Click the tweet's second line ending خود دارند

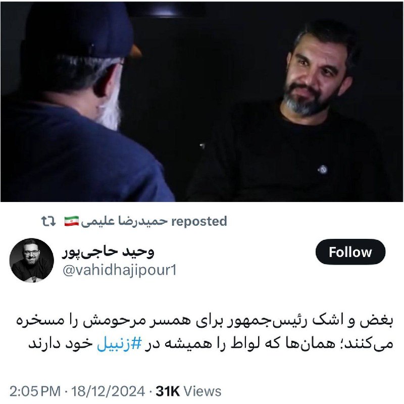(x=211, y=344)
